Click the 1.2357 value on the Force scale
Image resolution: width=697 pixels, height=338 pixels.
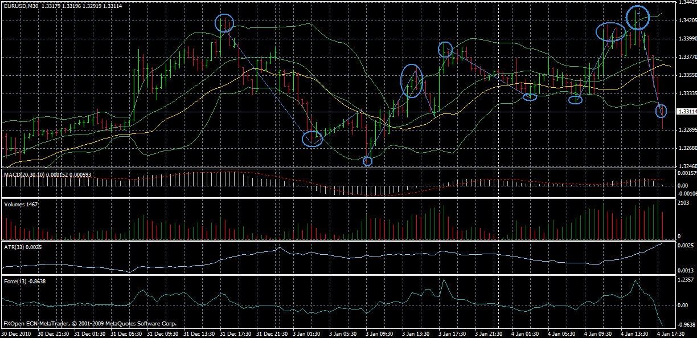click(x=686, y=279)
